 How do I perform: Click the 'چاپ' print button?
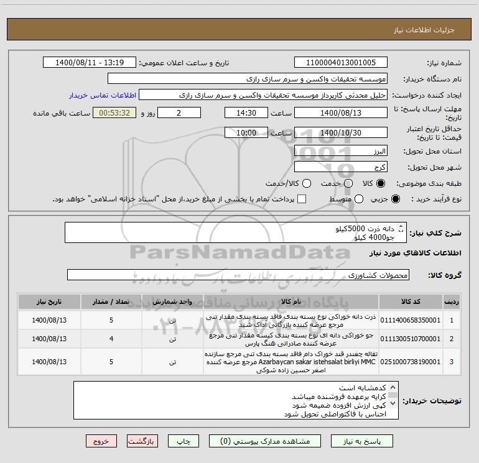184,441
